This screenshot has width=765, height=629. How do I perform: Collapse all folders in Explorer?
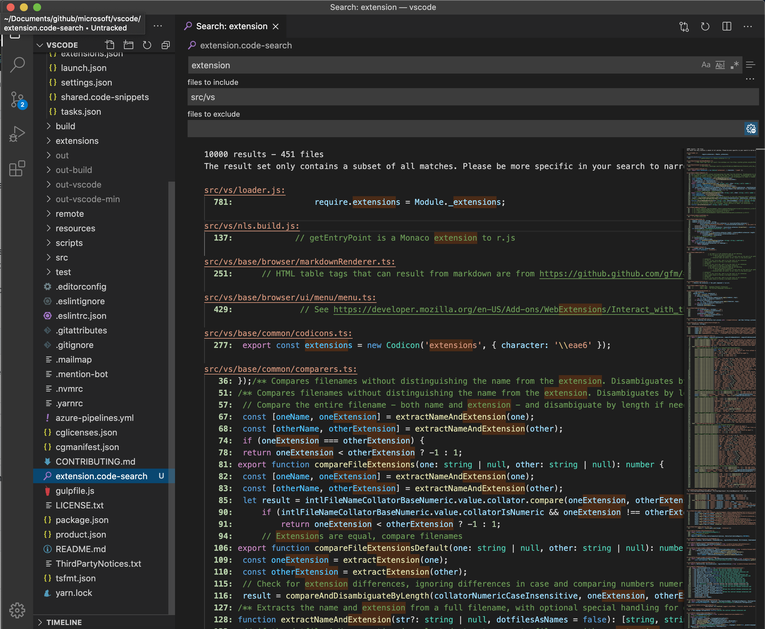[166, 44]
